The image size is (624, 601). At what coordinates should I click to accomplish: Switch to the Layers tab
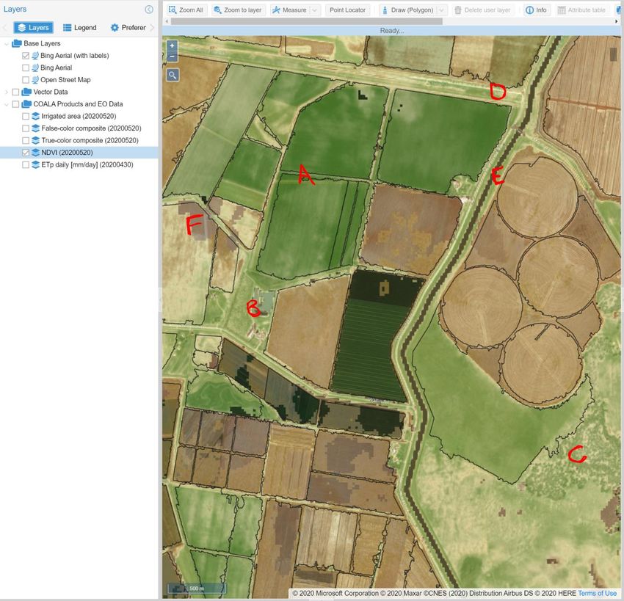click(34, 27)
